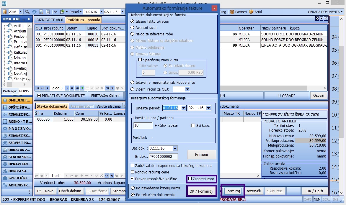
Task: Open the OBRADA DOKUMENTA menu
Action: tap(325, 12)
